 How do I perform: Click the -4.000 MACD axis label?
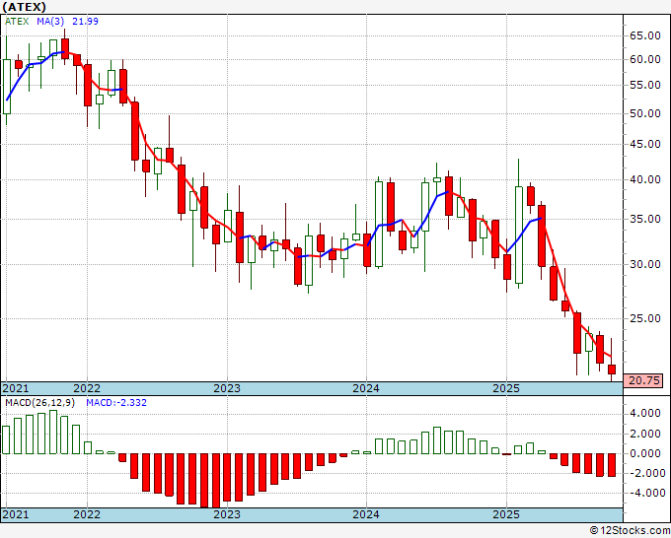pyautogui.click(x=645, y=493)
